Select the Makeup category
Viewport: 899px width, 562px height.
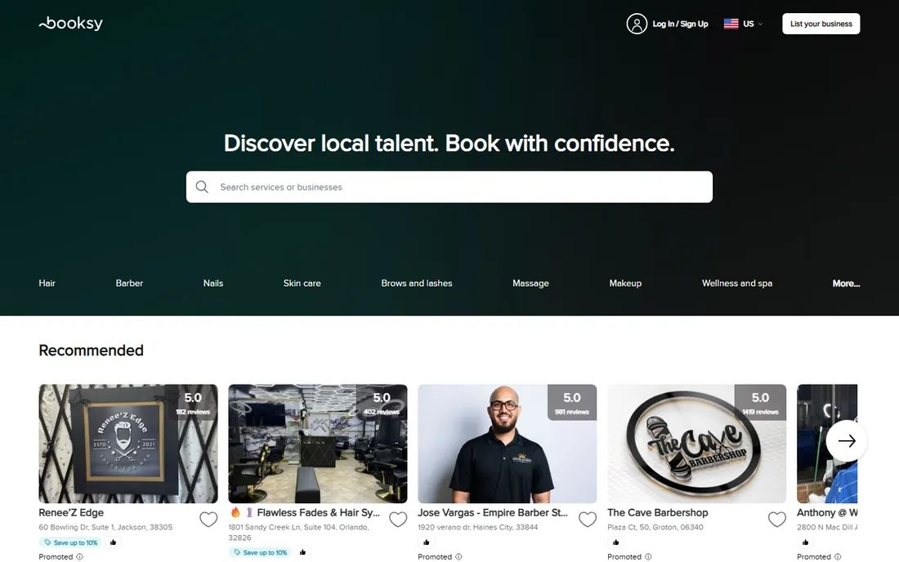point(625,283)
